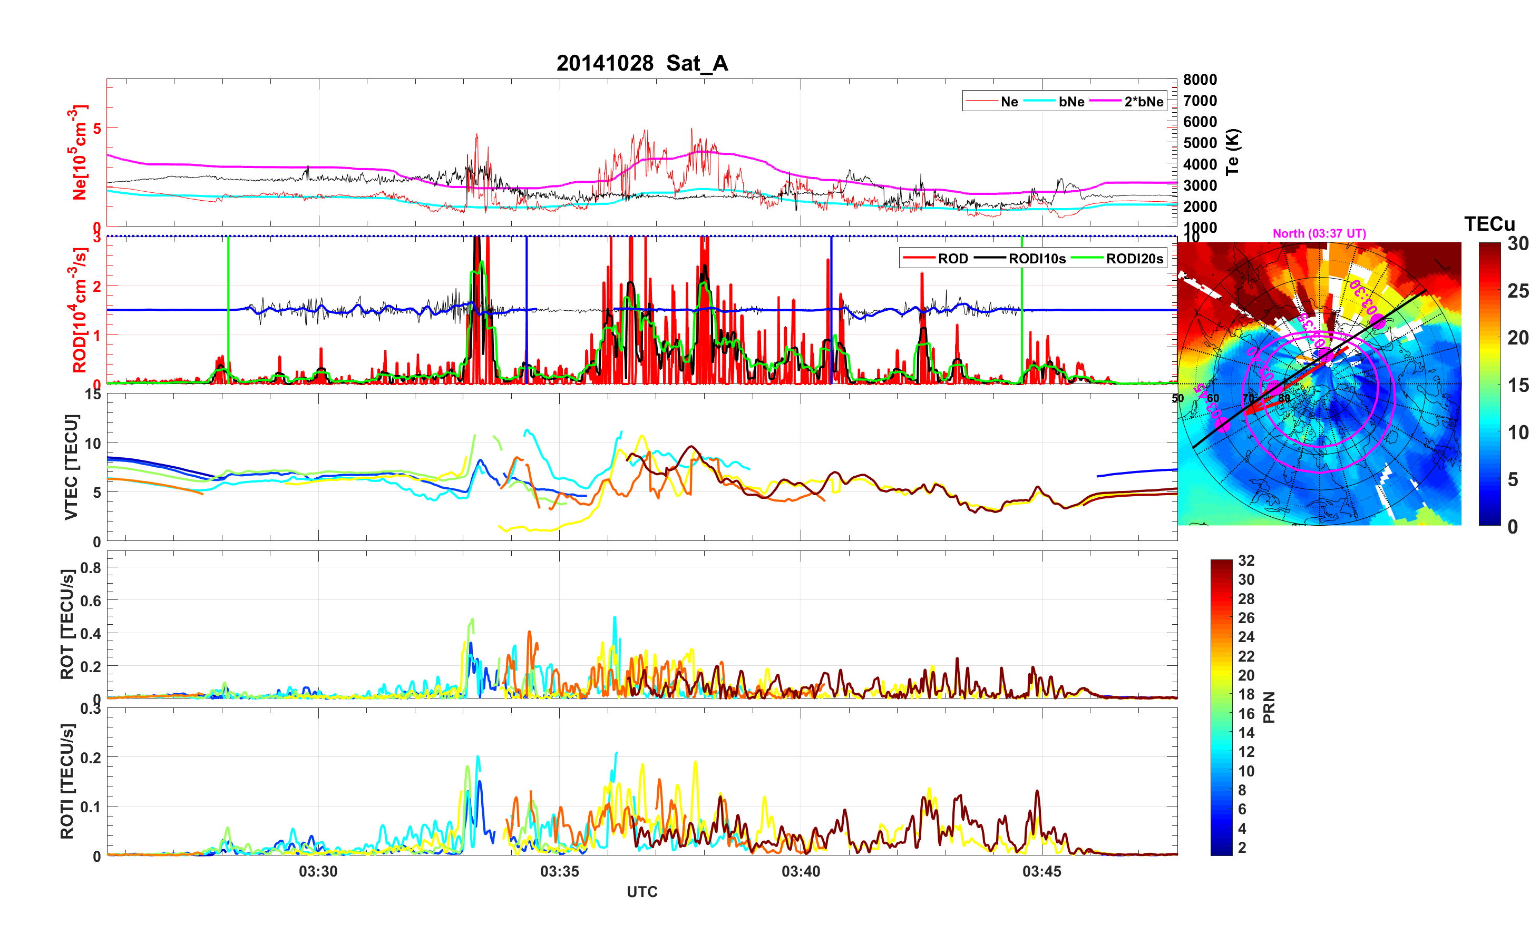Viewport: 1530px width, 925px height.
Task: Click the 'ROD' legend entry
Action: point(935,258)
